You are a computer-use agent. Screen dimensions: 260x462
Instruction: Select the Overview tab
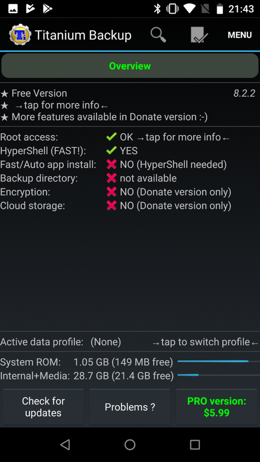[129, 66]
